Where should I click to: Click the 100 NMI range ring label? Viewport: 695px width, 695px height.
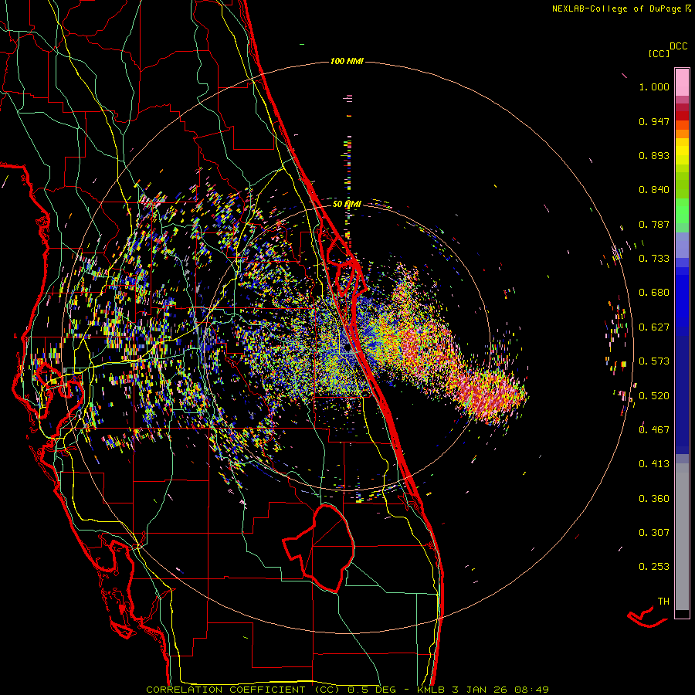pyautogui.click(x=347, y=61)
